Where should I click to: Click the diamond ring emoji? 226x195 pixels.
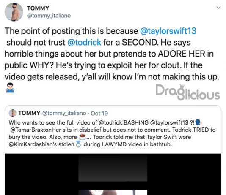click(x=78, y=144)
